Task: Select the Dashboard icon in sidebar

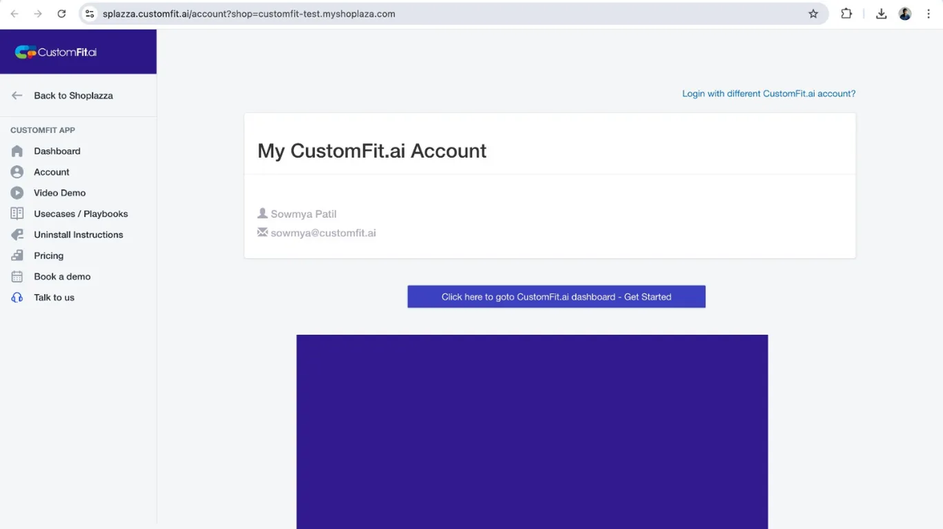Action: pos(17,151)
